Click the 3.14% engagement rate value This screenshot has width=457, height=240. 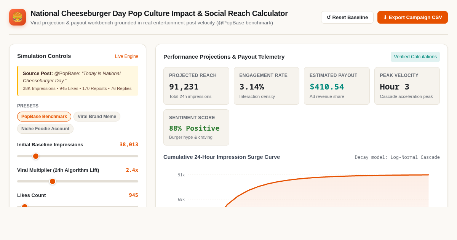252,87
